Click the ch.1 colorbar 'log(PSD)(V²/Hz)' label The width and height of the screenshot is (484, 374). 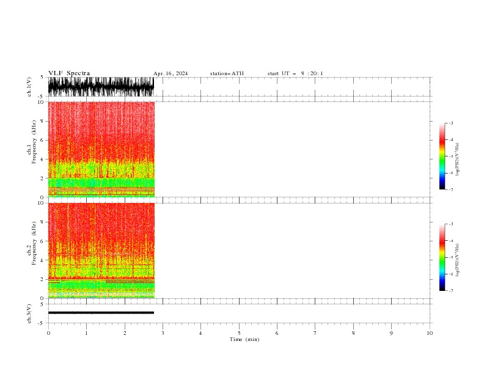click(x=457, y=159)
